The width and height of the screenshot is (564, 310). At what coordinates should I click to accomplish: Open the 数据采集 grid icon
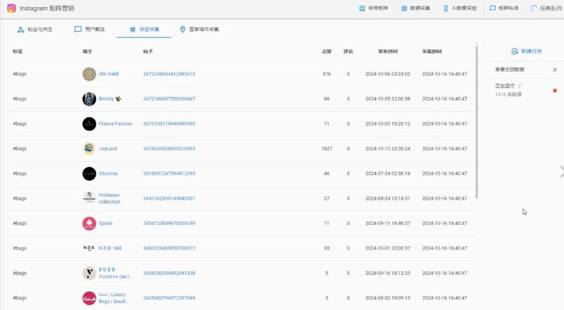[x=404, y=8]
